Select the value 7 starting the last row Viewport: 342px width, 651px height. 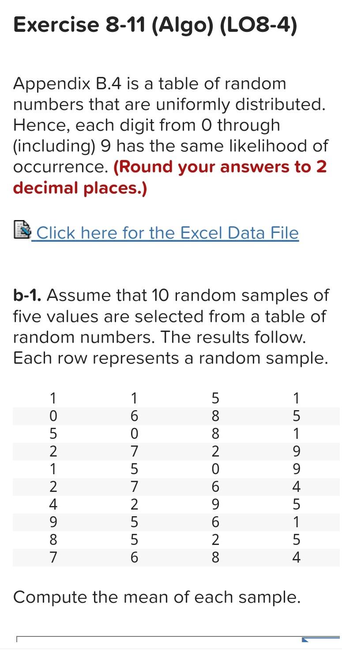tap(53, 557)
